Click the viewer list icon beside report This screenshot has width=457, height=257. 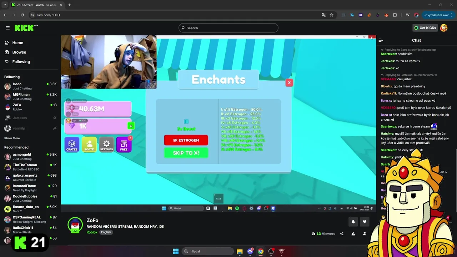pos(365,234)
